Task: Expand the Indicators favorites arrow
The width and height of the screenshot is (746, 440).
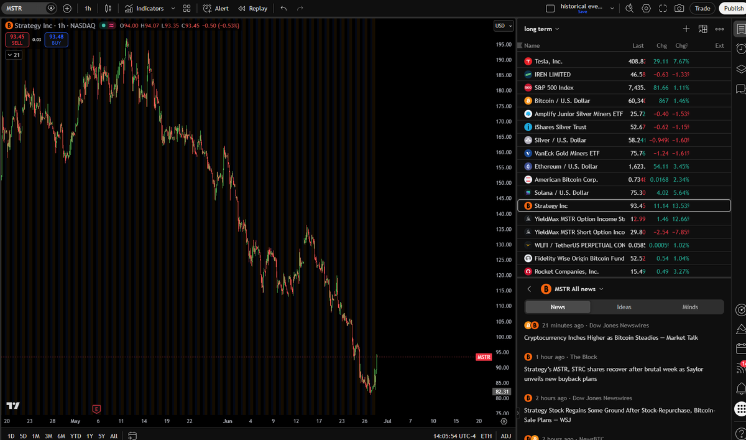Action: pos(173,9)
